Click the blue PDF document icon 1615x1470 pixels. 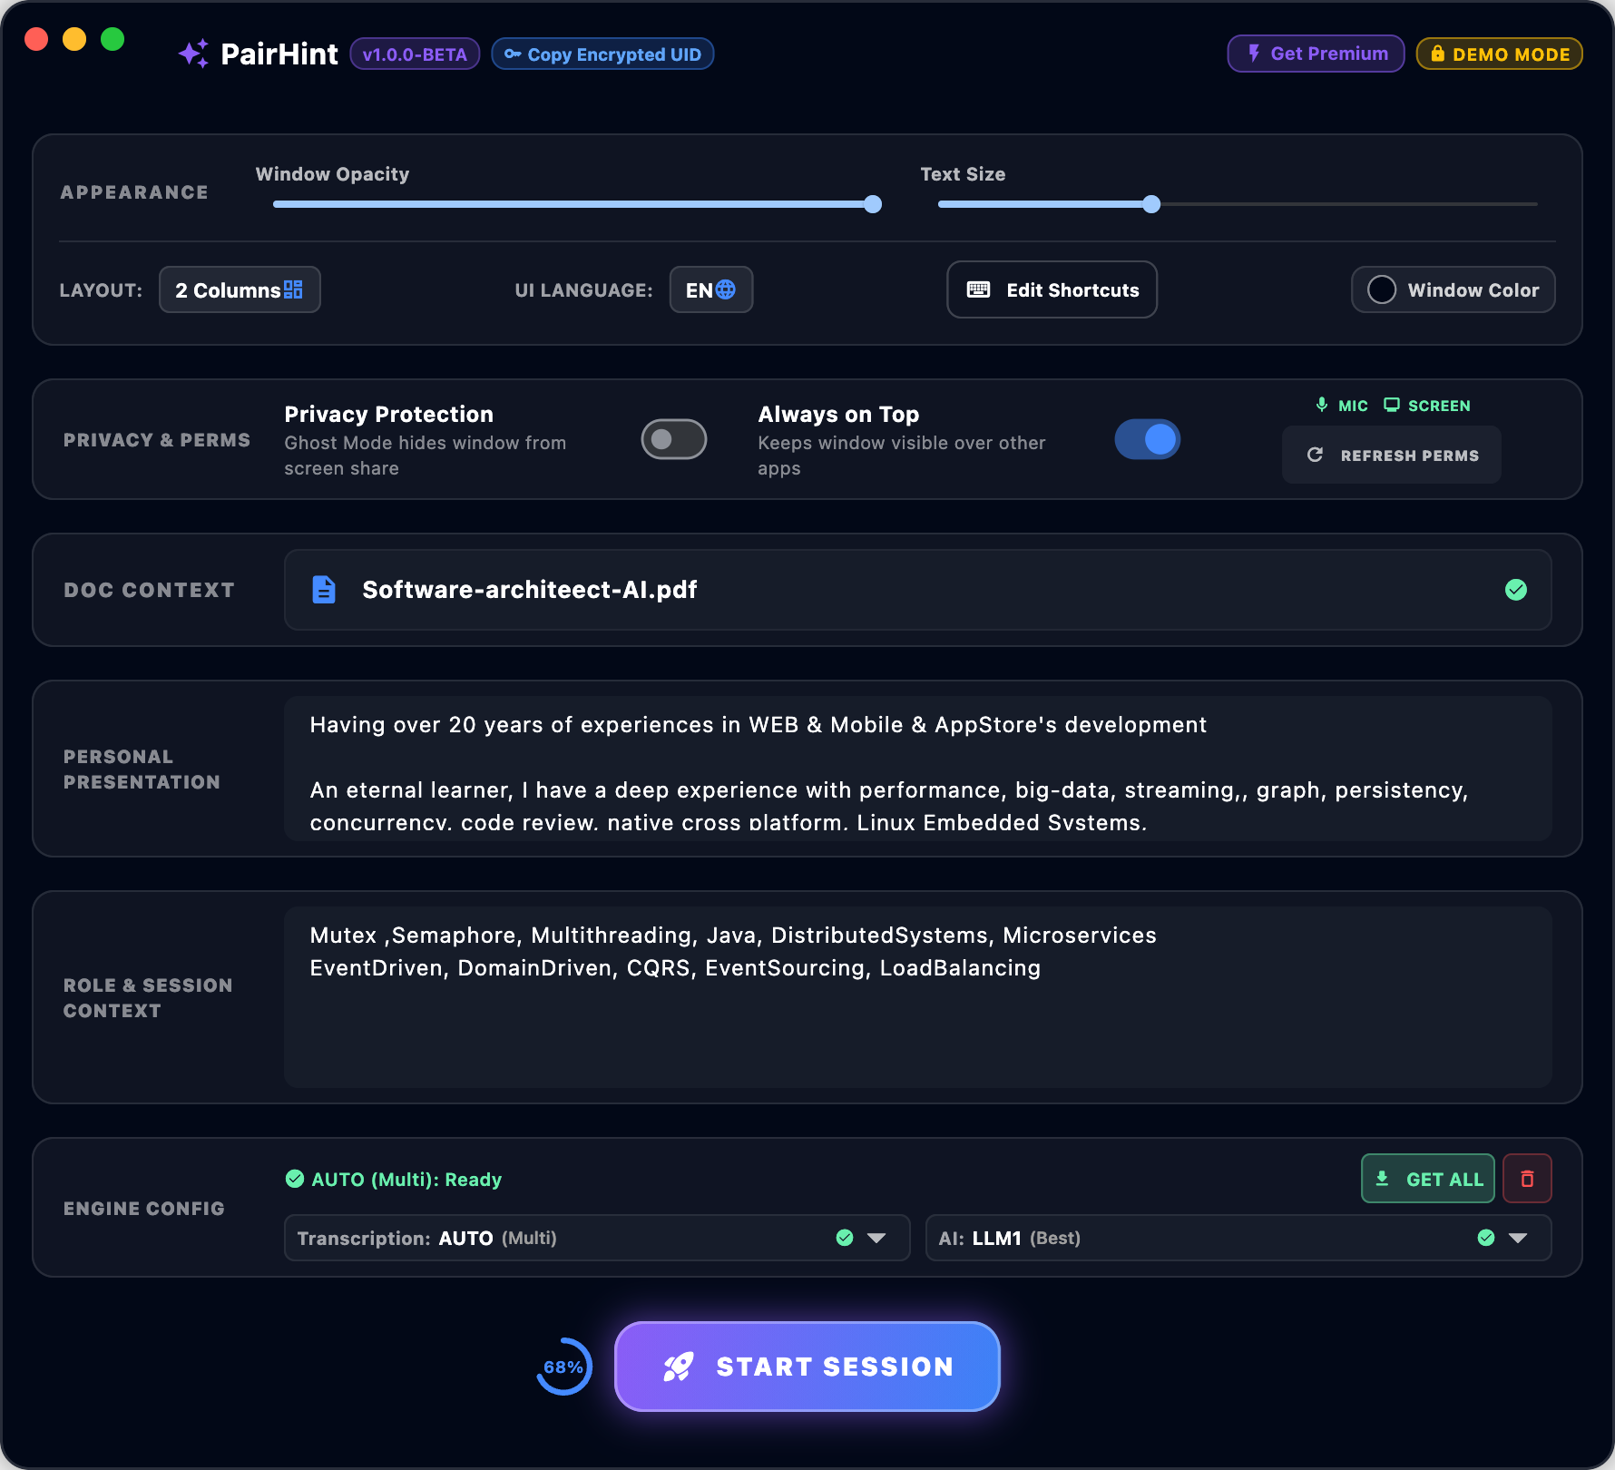324,590
